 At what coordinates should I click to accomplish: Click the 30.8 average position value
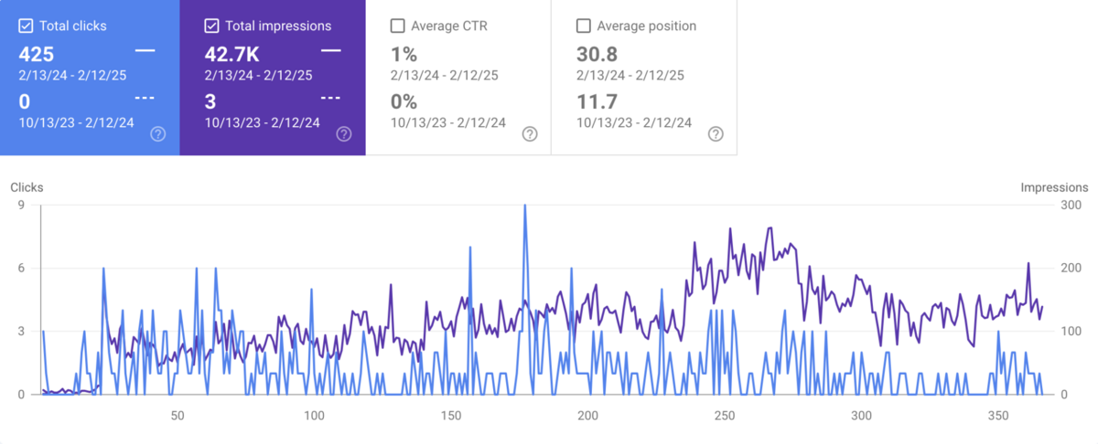click(x=597, y=54)
